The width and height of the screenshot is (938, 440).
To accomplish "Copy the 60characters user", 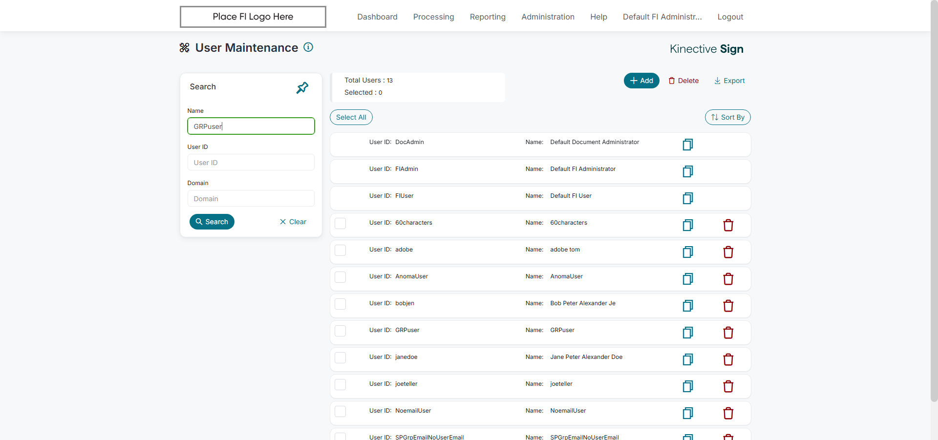I will coord(688,225).
